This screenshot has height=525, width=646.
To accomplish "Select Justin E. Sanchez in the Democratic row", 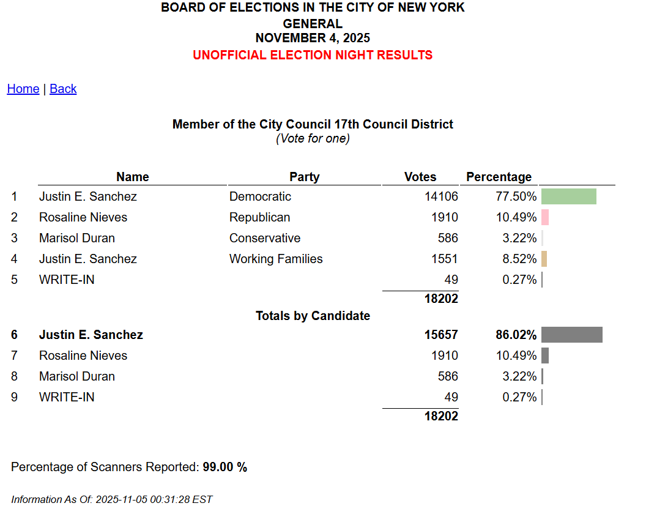I will (88, 196).
